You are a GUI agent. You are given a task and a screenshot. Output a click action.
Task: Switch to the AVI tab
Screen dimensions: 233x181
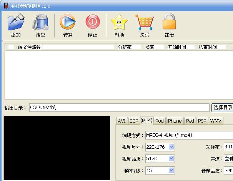122,121
